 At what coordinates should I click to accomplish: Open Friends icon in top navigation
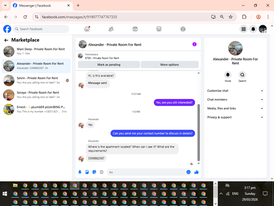point(111,29)
